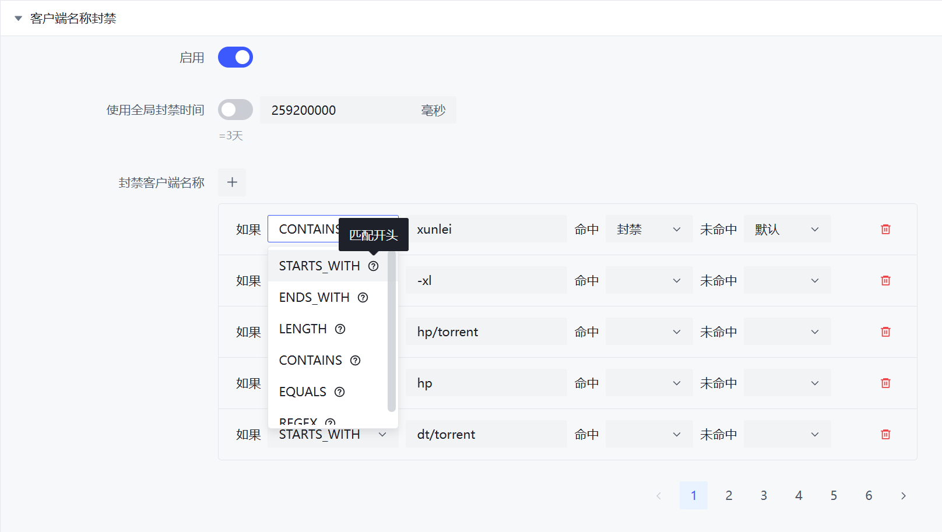Go to next page of rules
The width and height of the screenshot is (942, 532).
click(903, 496)
